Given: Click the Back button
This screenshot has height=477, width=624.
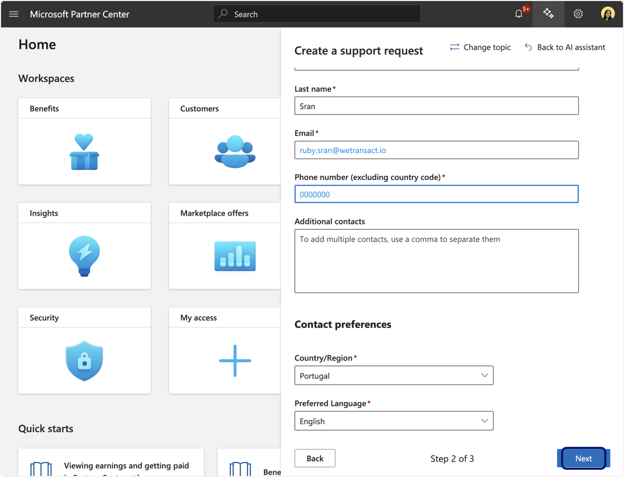Looking at the screenshot, I should 315,458.
